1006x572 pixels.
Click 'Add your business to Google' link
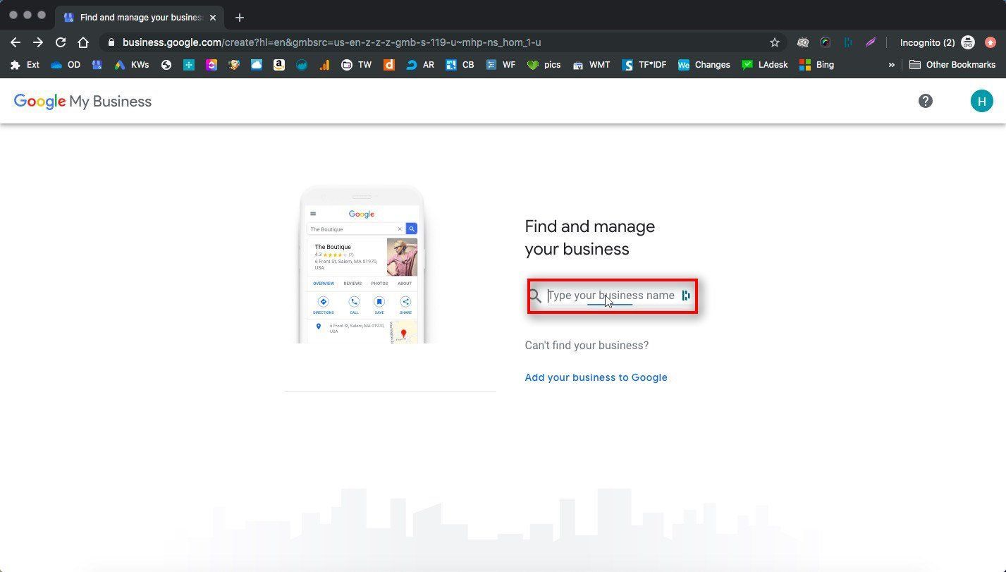click(x=596, y=377)
